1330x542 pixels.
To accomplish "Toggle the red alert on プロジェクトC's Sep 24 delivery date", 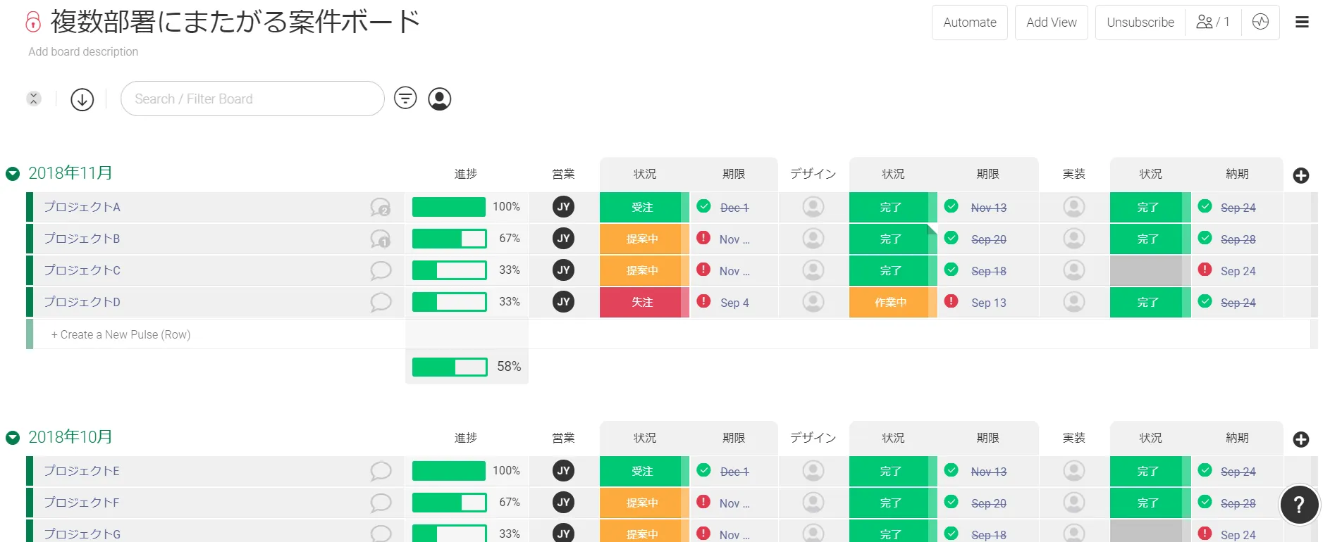I will pos(1205,270).
